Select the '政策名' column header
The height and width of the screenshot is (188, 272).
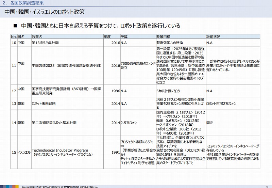tap(37, 36)
